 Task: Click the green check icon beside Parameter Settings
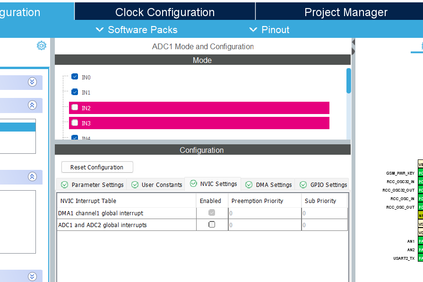pyautogui.click(x=64, y=185)
